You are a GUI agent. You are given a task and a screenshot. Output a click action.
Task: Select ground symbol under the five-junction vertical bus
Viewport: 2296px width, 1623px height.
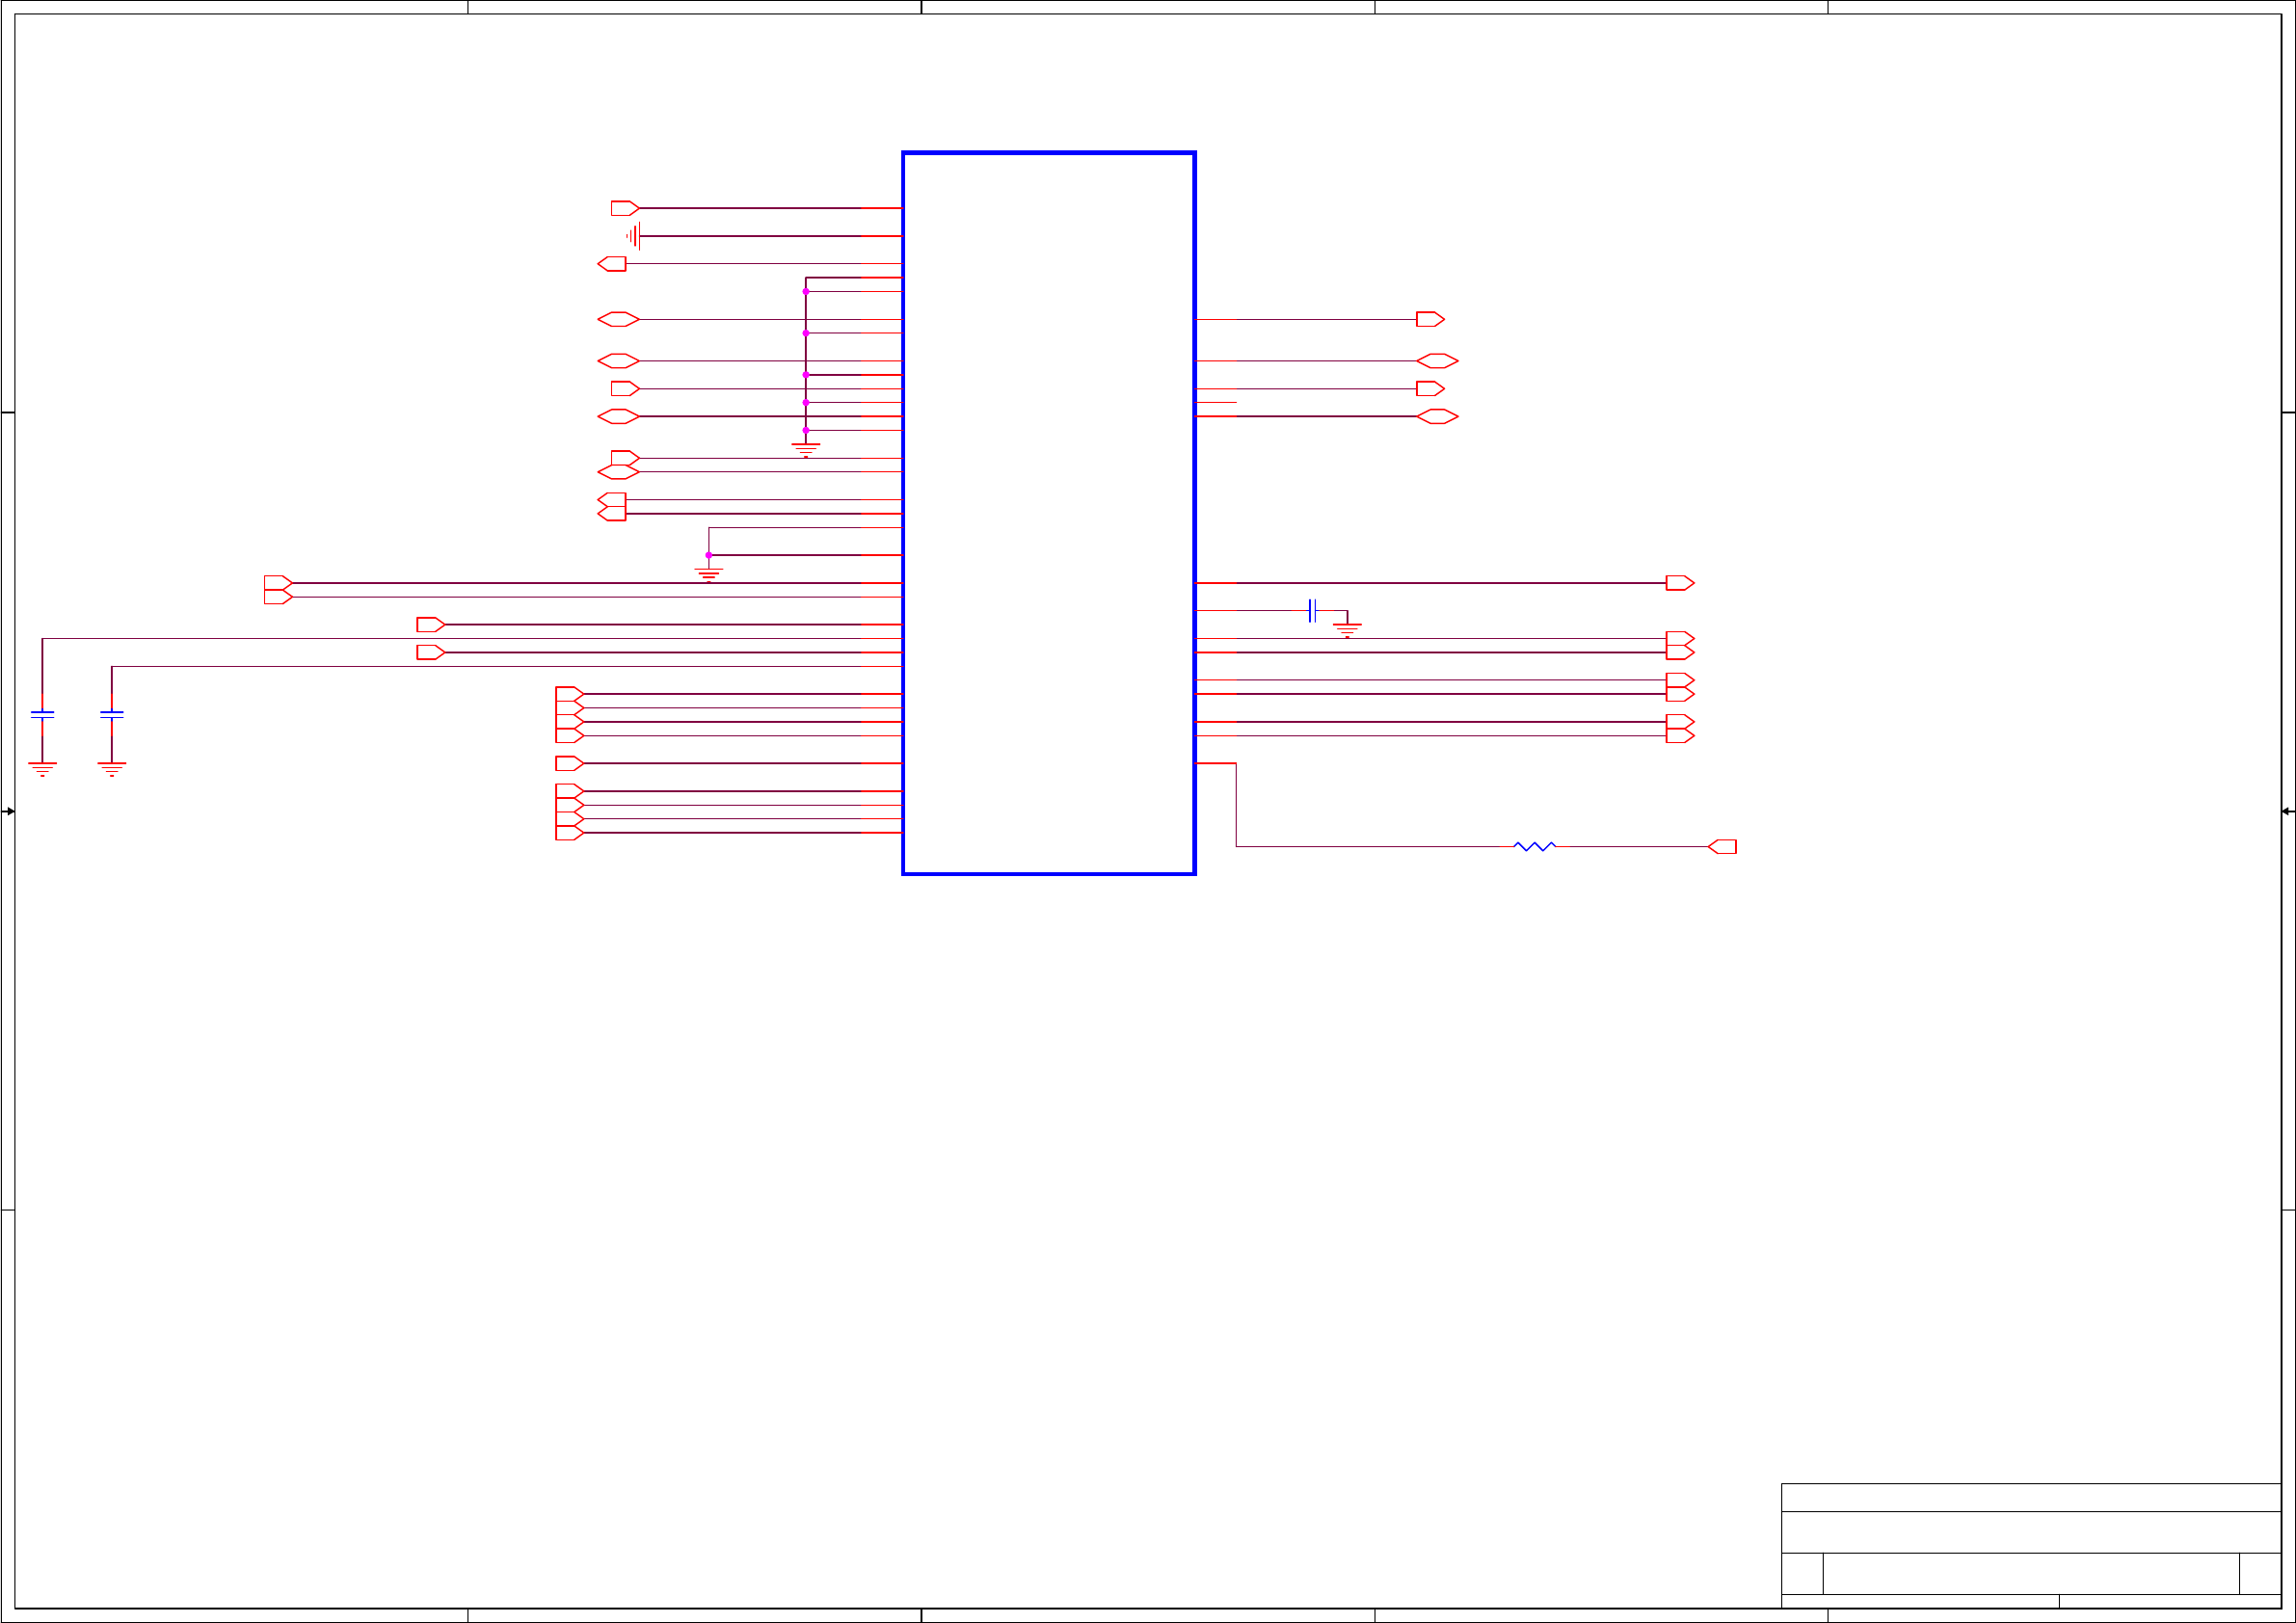point(805,450)
